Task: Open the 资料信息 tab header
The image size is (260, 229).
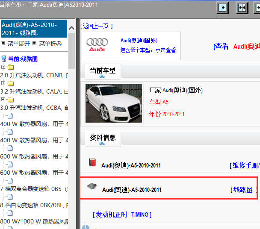Action: tap(103, 139)
